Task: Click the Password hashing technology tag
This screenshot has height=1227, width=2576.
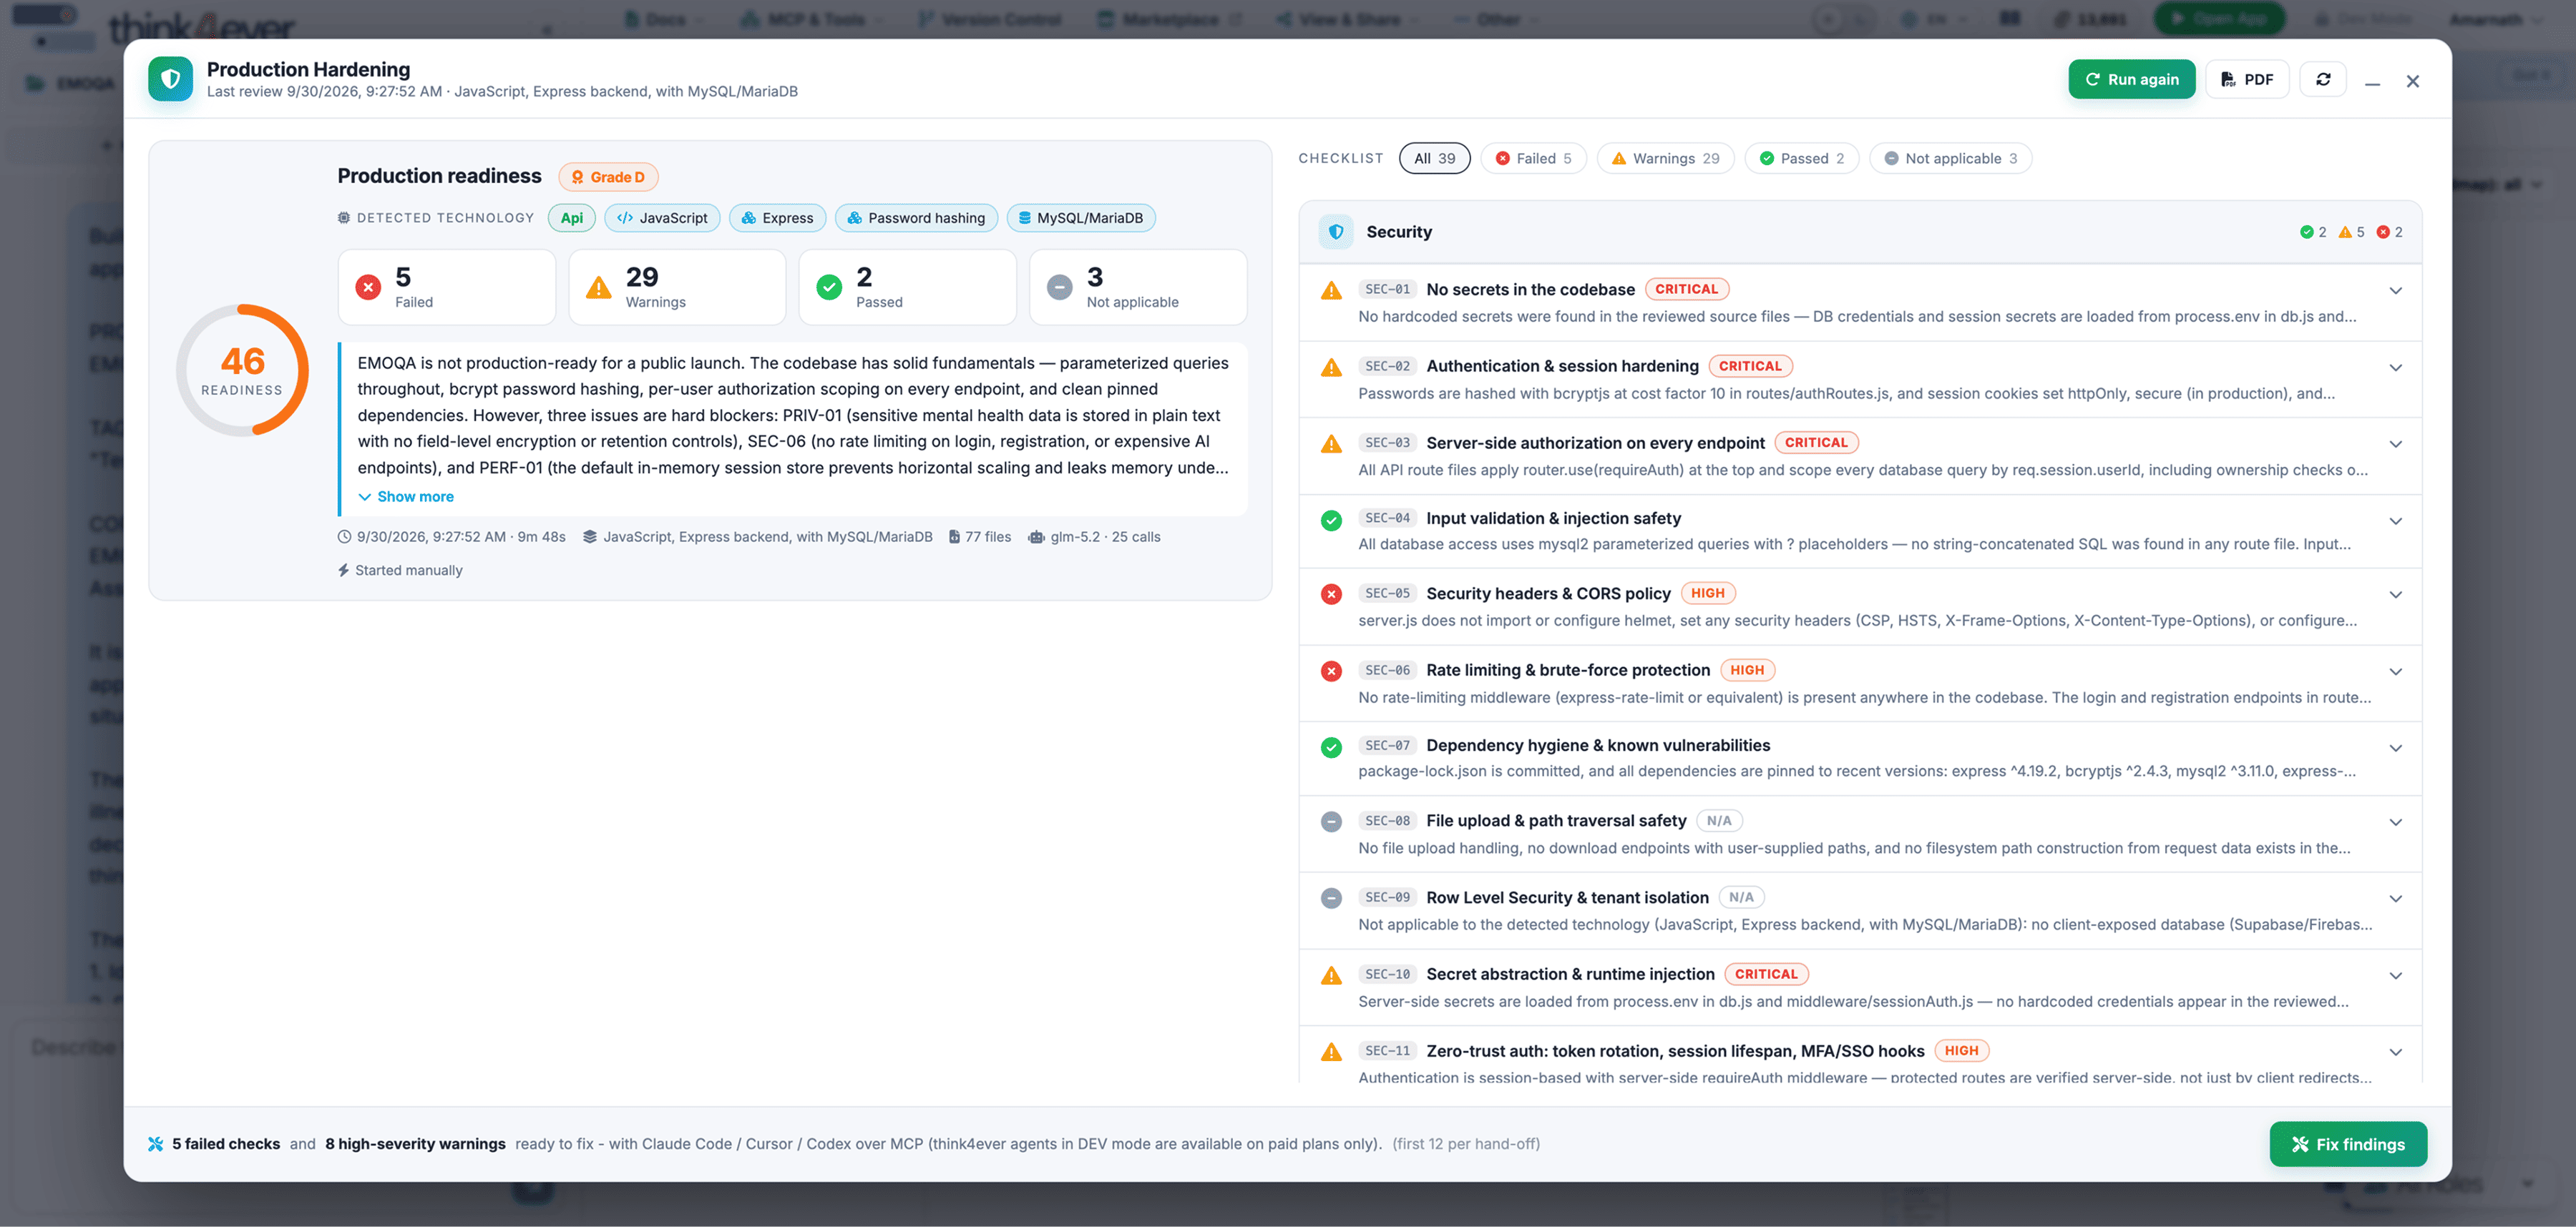Action: pyautogui.click(x=915, y=218)
